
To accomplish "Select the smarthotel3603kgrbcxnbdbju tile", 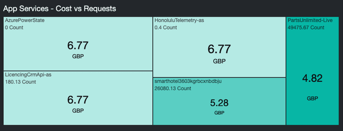I will click(x=220, y=101).
